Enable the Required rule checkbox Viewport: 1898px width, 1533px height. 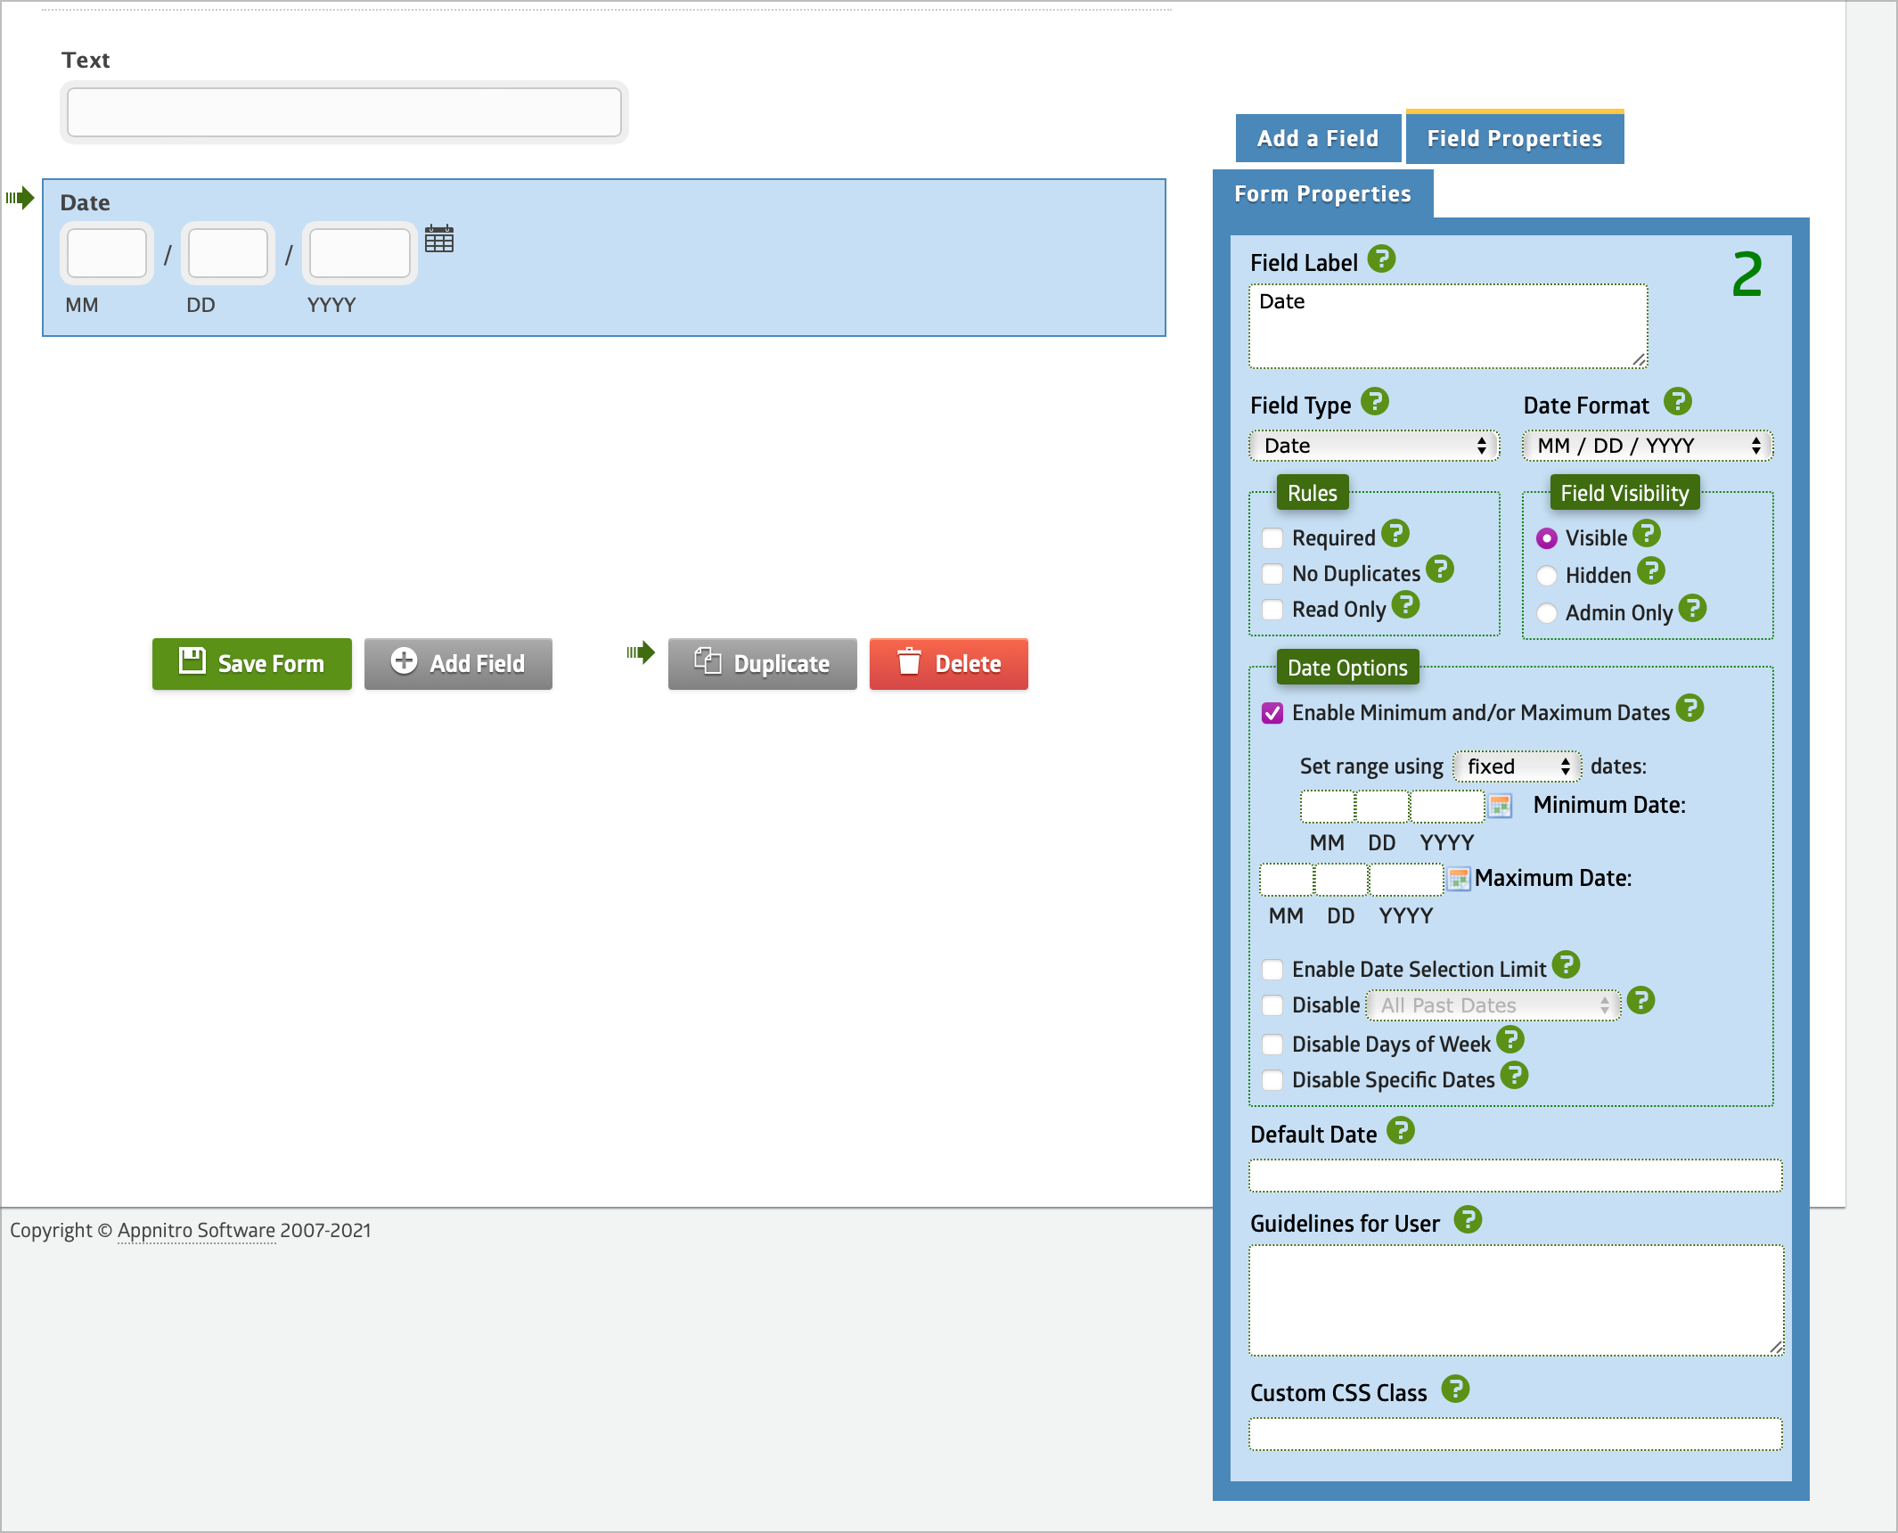pyautogui.click(x=1272, y=538)
